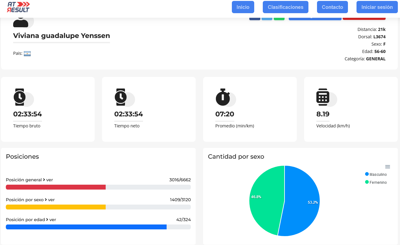Click the red Posición general progress bar
Viewport: 400px width, 245px height.
56,187
